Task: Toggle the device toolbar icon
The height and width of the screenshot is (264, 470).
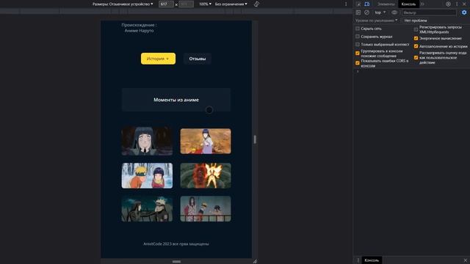Action: coord(367,4)
